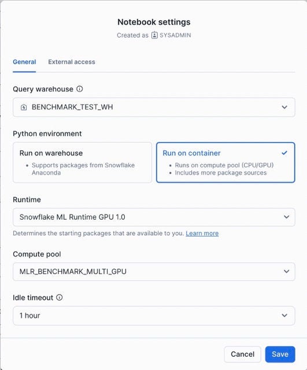Screen dimensions: 307x370
Task: Click the SYSADMIN role icon
Action: click(x=154, y=35)
